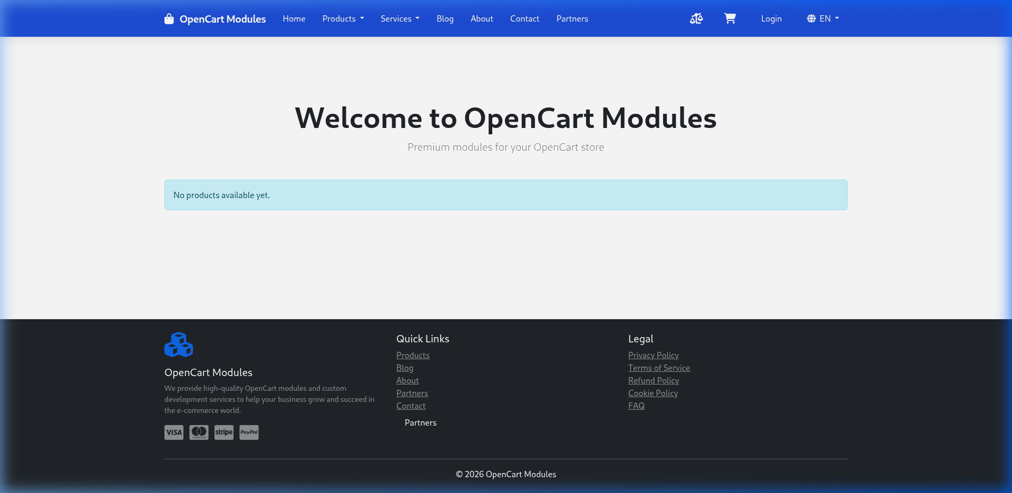Image resolution: width=1012 pixels, height=493 pixels.
Task: Open the Terms of Service link
Action: 659,368
